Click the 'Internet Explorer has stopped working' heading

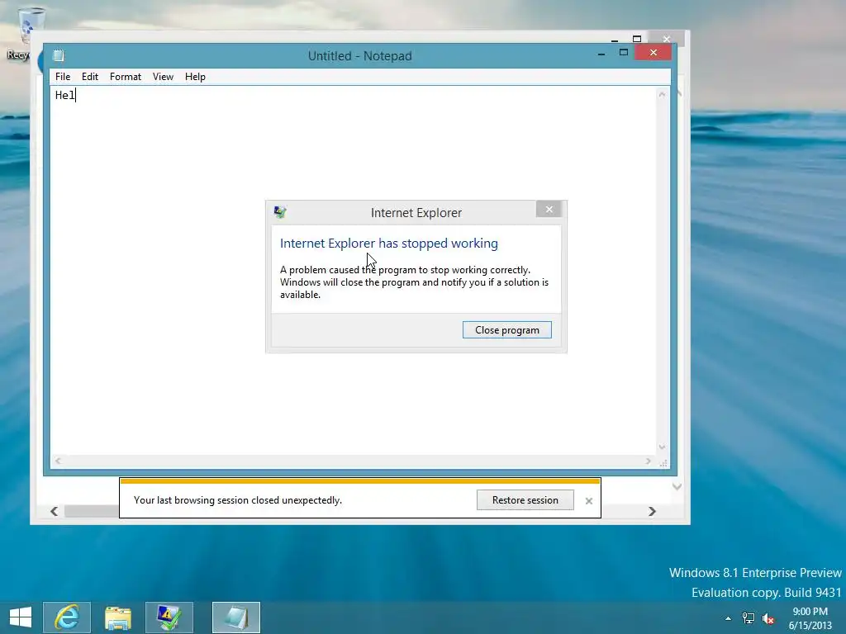coord(389,244)
